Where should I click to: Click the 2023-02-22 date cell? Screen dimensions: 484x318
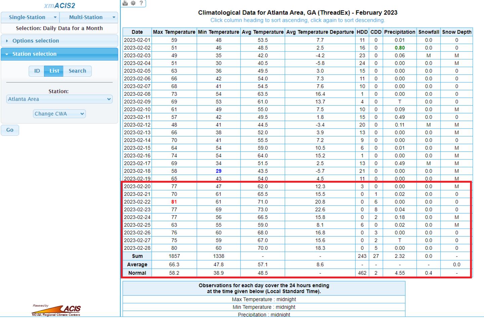137,202
